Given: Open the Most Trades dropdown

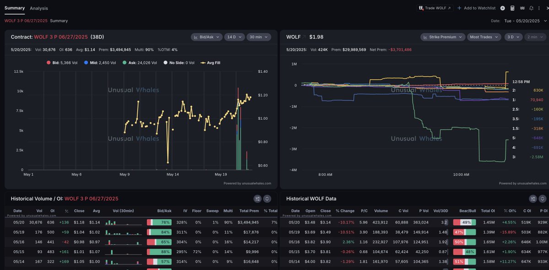Looking at the screenshot, I should click(x=484, y=37).
